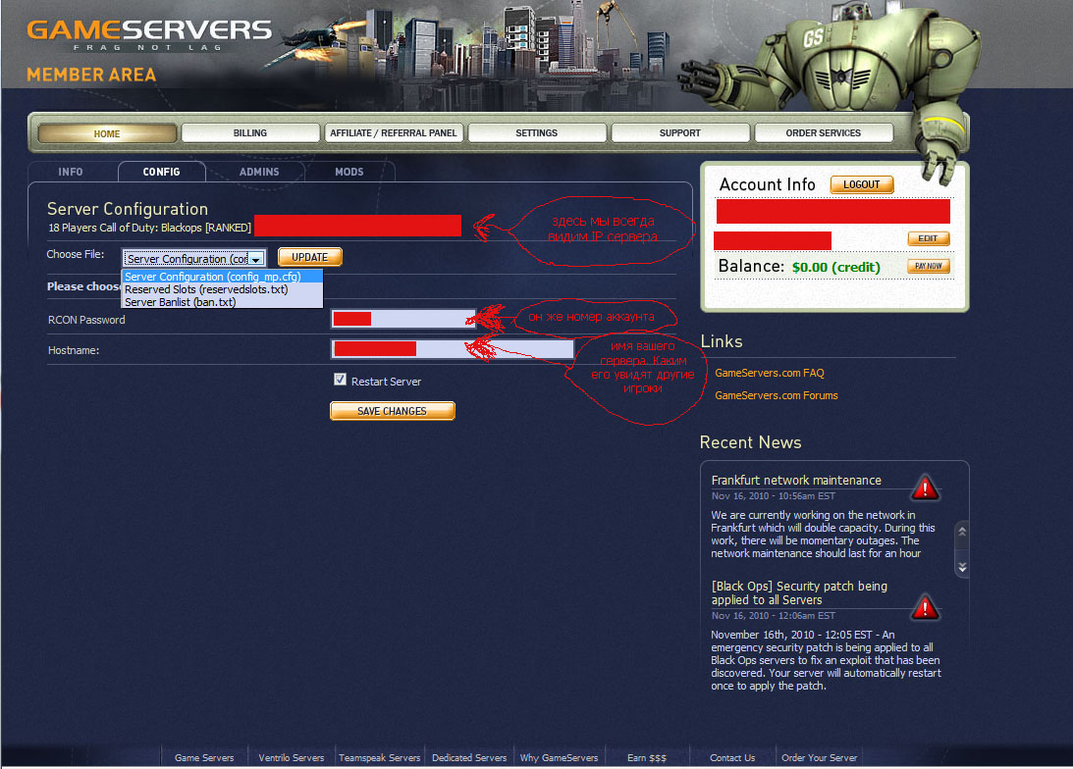The image size is (1073, 769).
Task: Click the LOGOUT button
Action: (862, 184)
